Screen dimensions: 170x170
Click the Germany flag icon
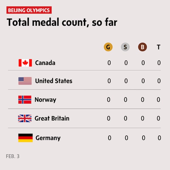[25, 138]
